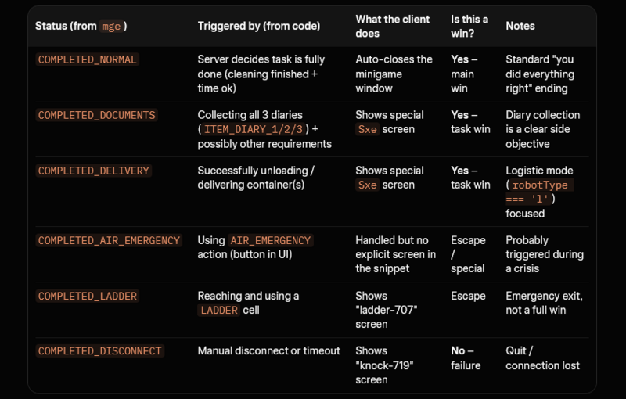
Task: Click the "Yes – main win" cell
Action: tap(464, 74)
